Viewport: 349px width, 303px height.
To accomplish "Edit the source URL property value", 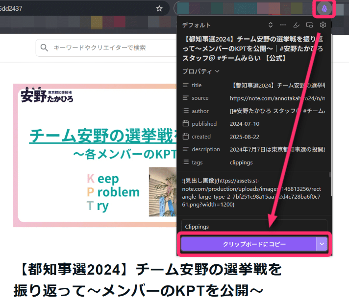I will click(277, 98).
